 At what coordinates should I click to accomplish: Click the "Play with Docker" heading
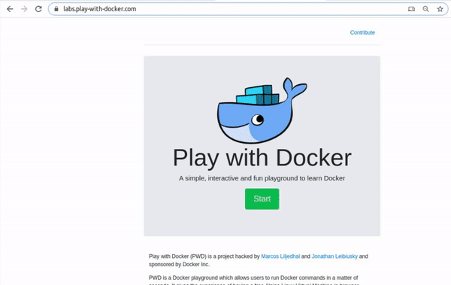[x=262, y=158]
